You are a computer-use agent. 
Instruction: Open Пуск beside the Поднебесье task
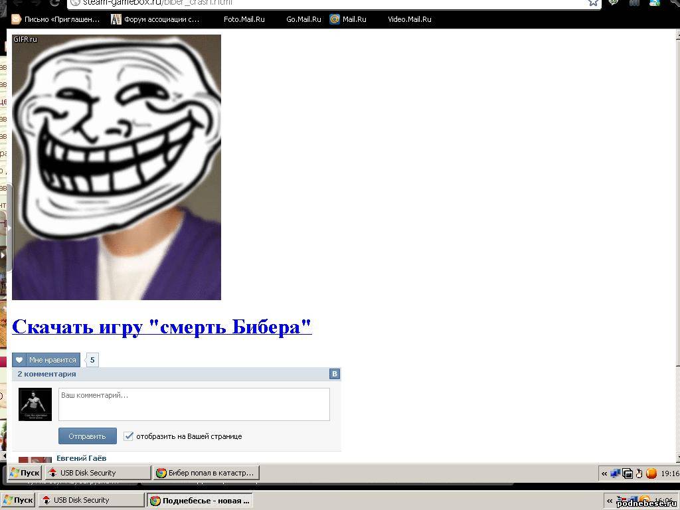pyautogui.click(x=18, y=500)
